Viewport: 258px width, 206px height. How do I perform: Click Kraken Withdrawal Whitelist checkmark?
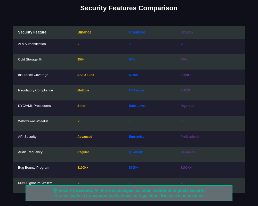pos(182,121)
